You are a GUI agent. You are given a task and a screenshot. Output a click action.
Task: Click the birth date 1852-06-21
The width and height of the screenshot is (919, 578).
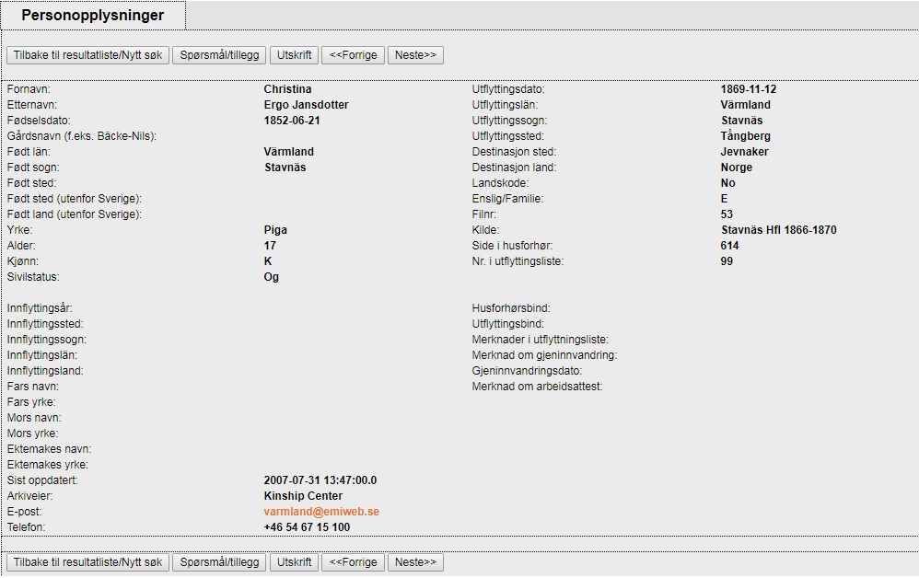coord(292,121)
